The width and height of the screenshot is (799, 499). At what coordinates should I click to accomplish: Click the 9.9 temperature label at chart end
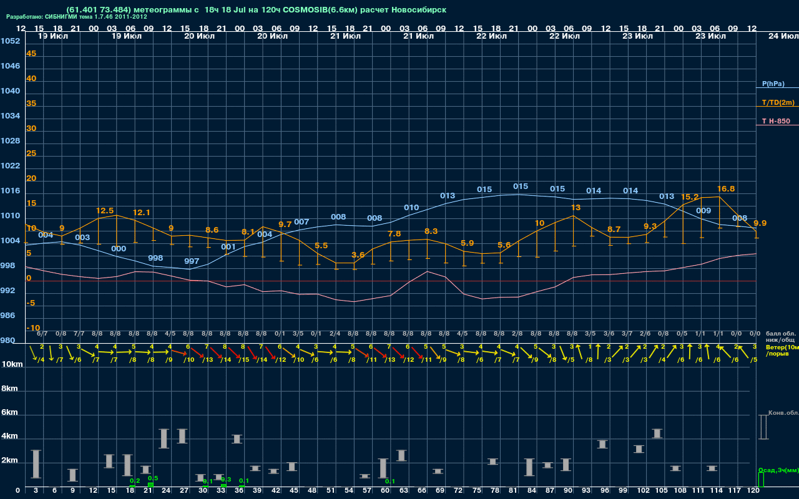coord(760,223)
